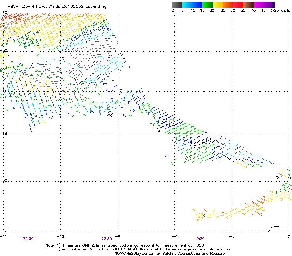Click the -60 latitude axis label
Viewport: 292px width, 256px height.
tap(4, 13)
